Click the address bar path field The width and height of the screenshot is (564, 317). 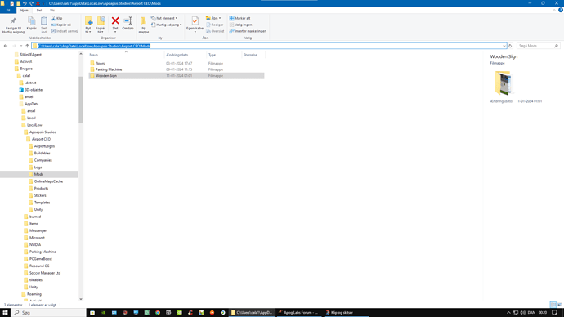coord(268,46)
